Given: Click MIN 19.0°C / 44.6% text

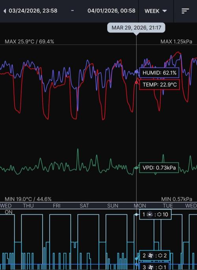Looking at the screenshot, I should point(28,199).
